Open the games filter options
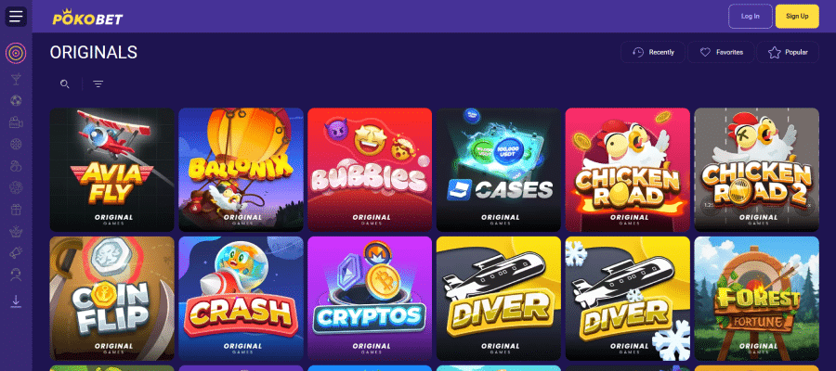 point(98,84)
